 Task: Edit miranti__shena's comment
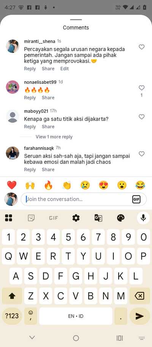[x=65, y=69]
